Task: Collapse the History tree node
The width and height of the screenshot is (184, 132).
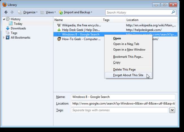Action: [4, 19]
